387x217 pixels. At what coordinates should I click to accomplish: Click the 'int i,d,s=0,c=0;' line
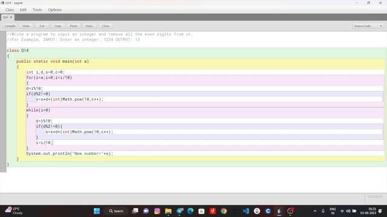click(x=45, y=72)
